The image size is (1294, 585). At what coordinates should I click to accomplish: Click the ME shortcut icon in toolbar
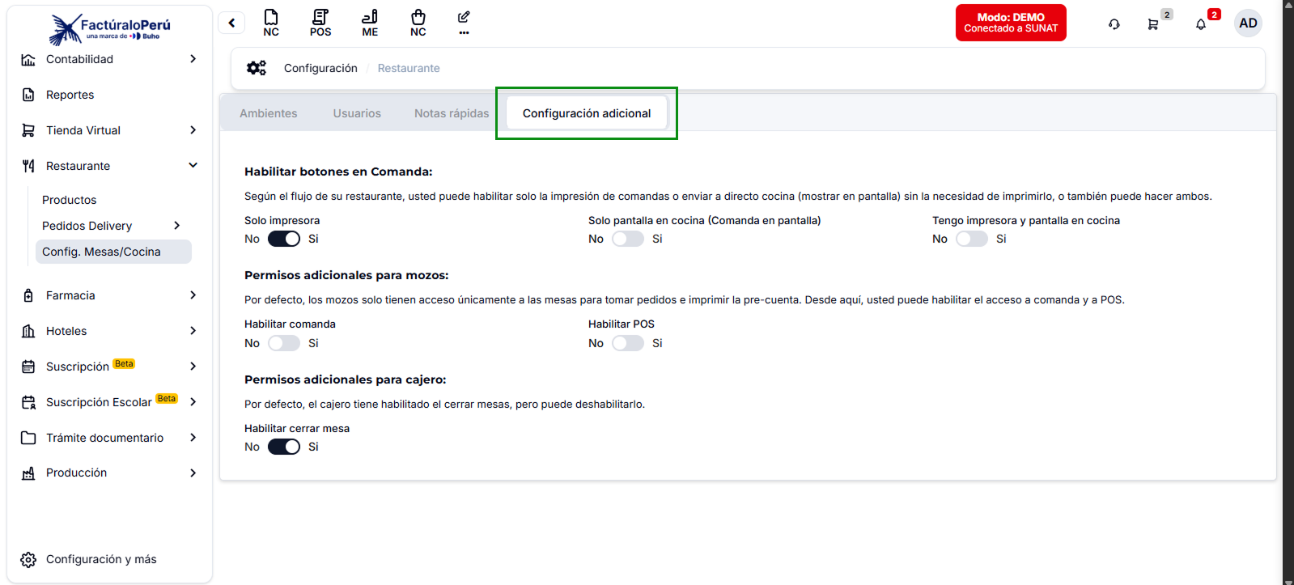(370, 23)
